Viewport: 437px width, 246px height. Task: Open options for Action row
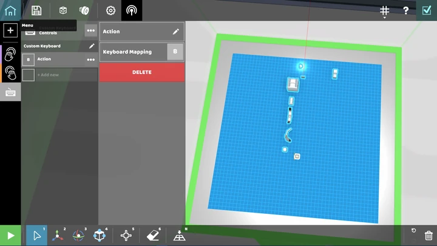(91, 60)
